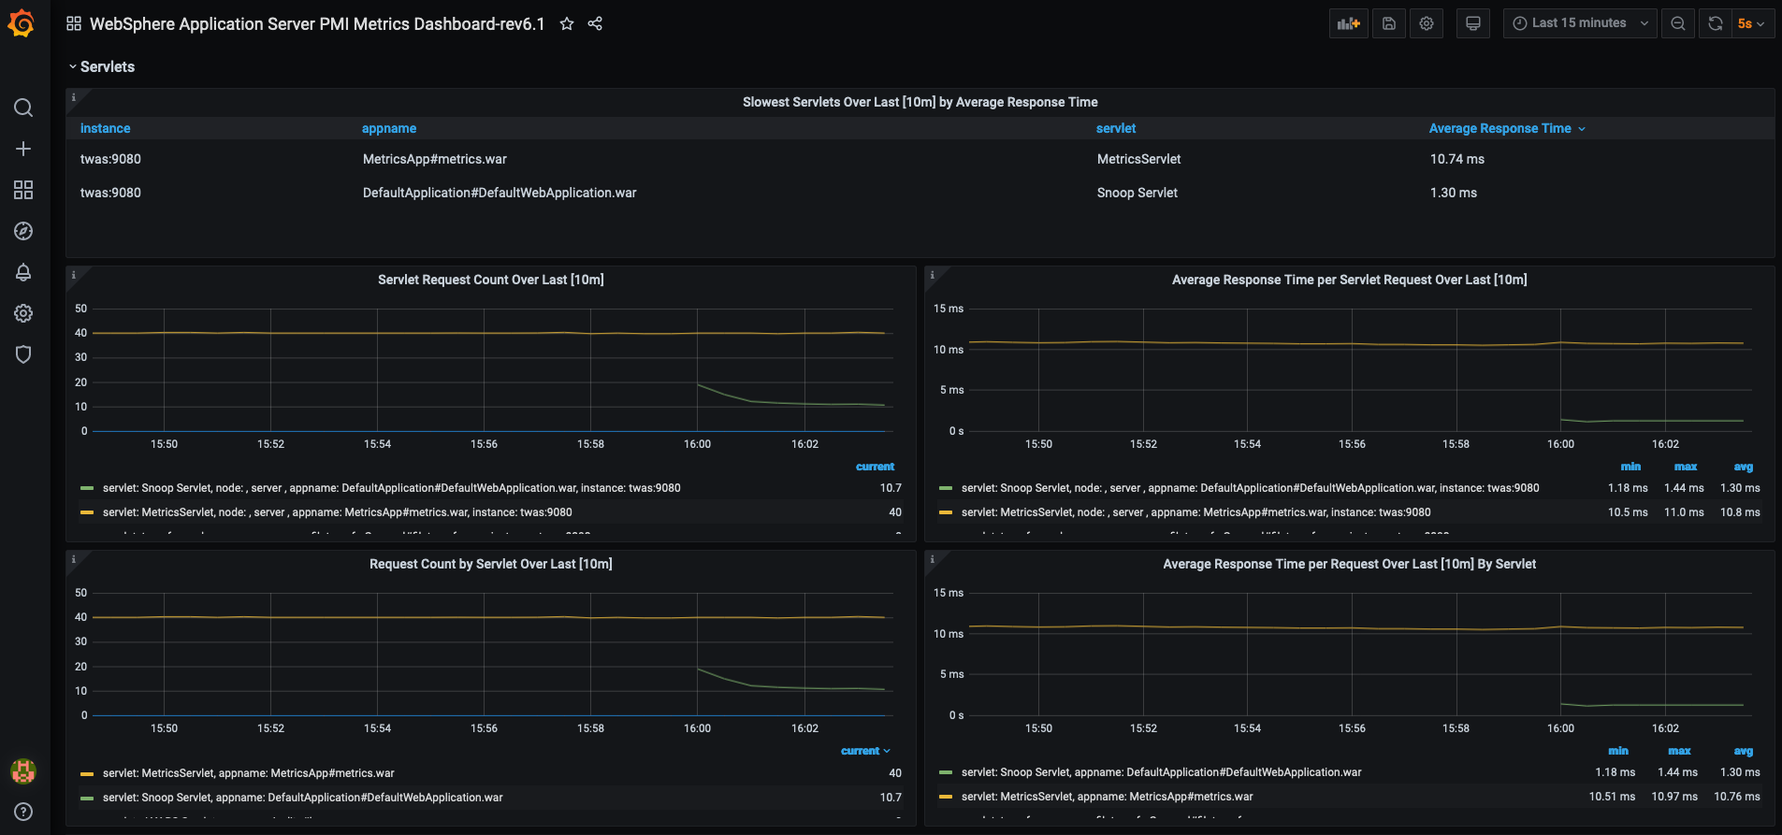Open info icon on Servlet Request Count panel
Viewport: 1782px width, 835px height.
click(x=74, y=275)
